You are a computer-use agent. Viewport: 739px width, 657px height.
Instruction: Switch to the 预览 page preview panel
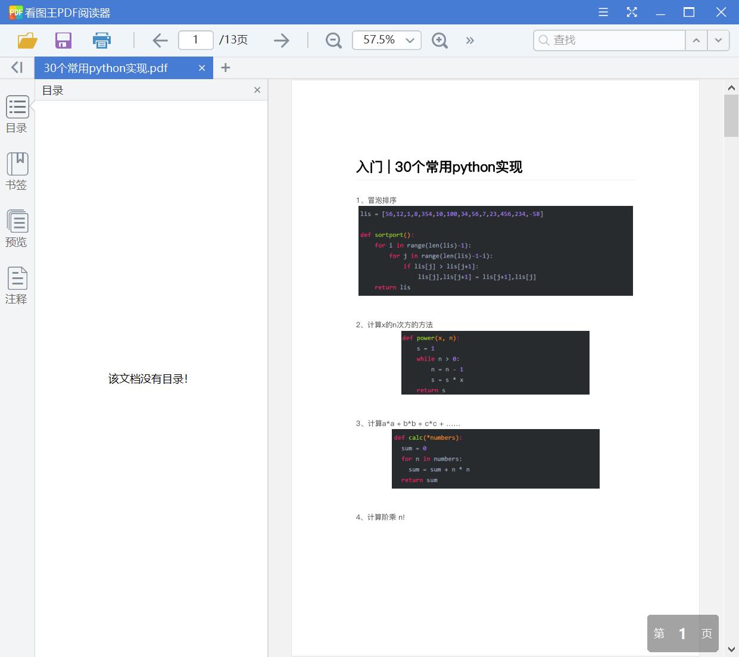pyautogui.click(x=17, y=229)
